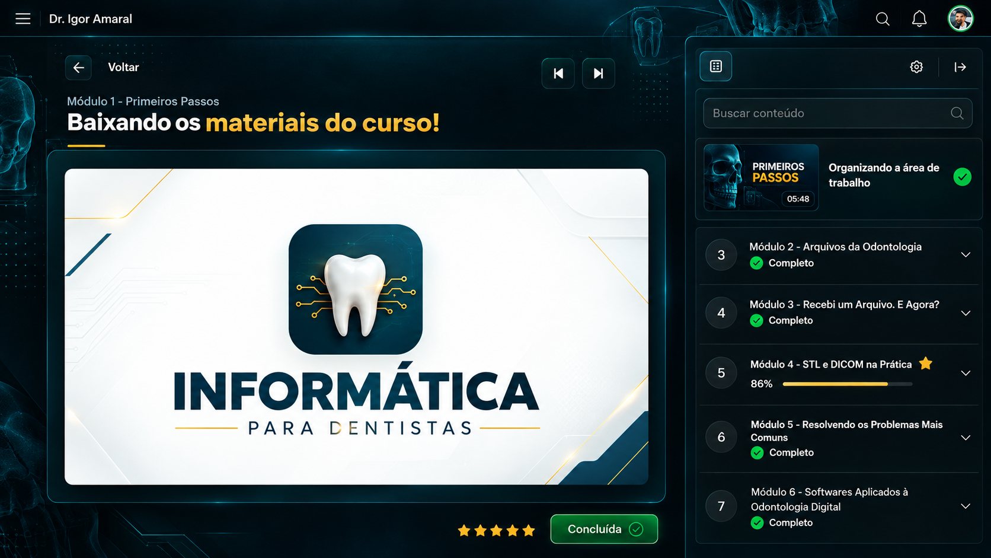Rate lesson with fifth star
This screenshot has height=558, width=991.
(x=529, y=530)
